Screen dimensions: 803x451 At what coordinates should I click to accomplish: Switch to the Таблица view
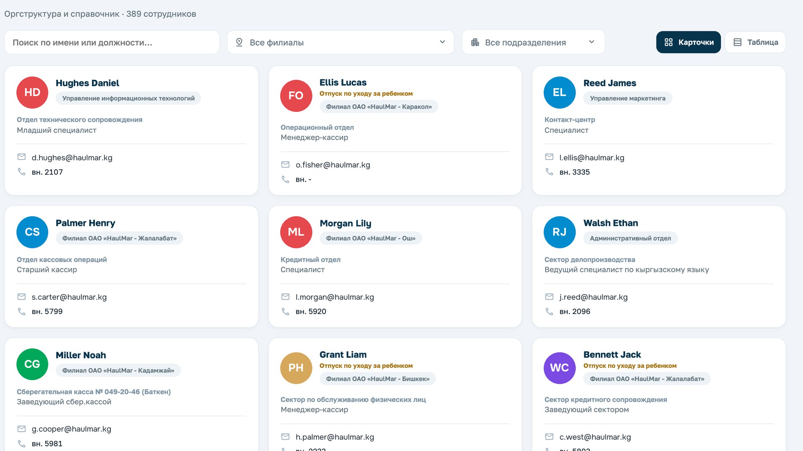click(755, 42)
